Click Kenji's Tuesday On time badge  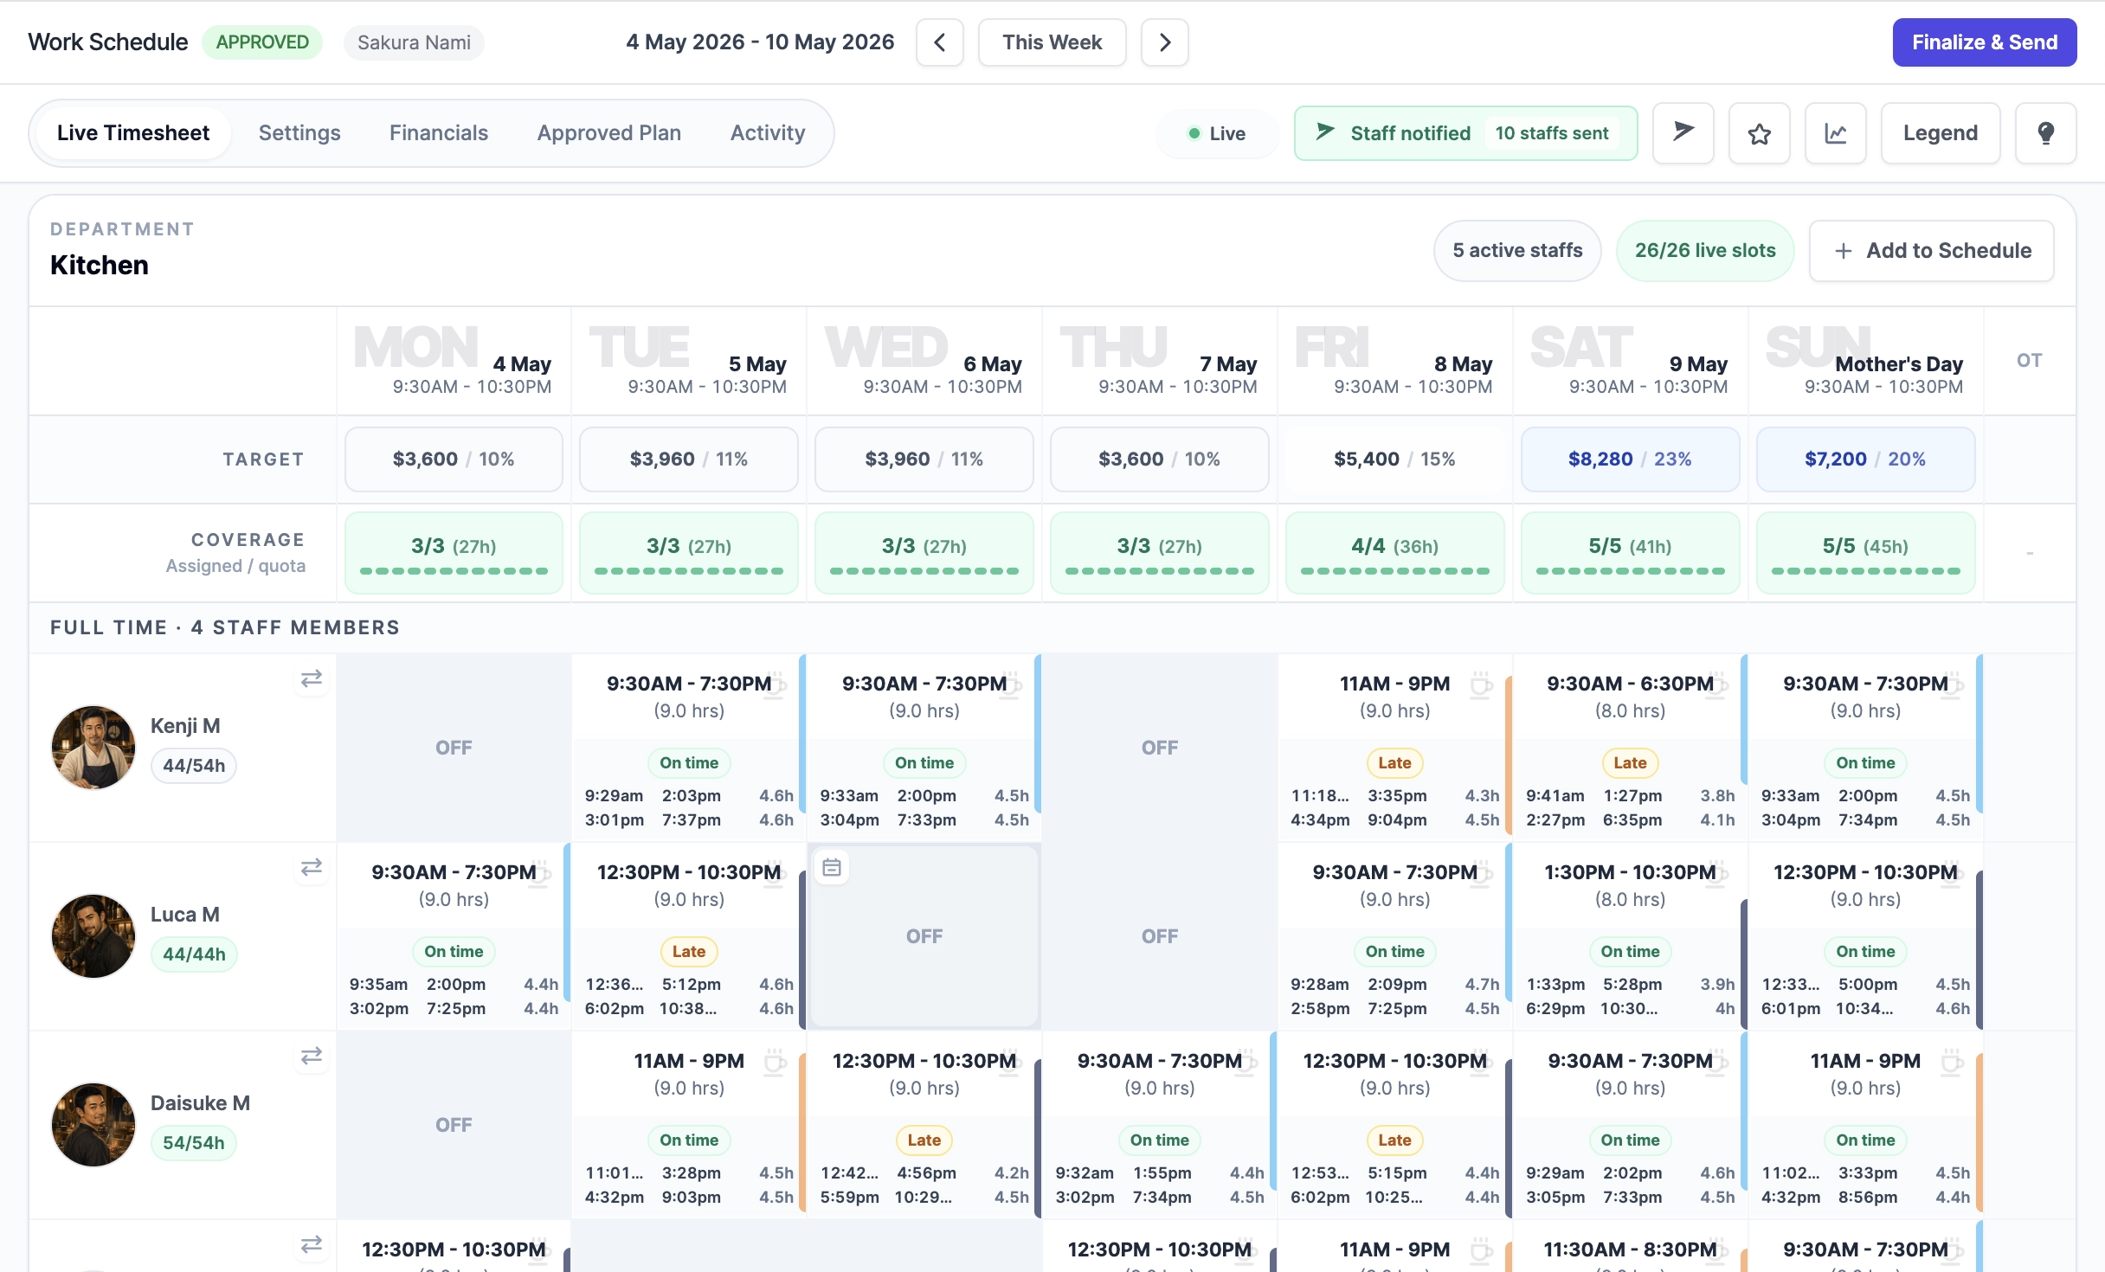689,763
